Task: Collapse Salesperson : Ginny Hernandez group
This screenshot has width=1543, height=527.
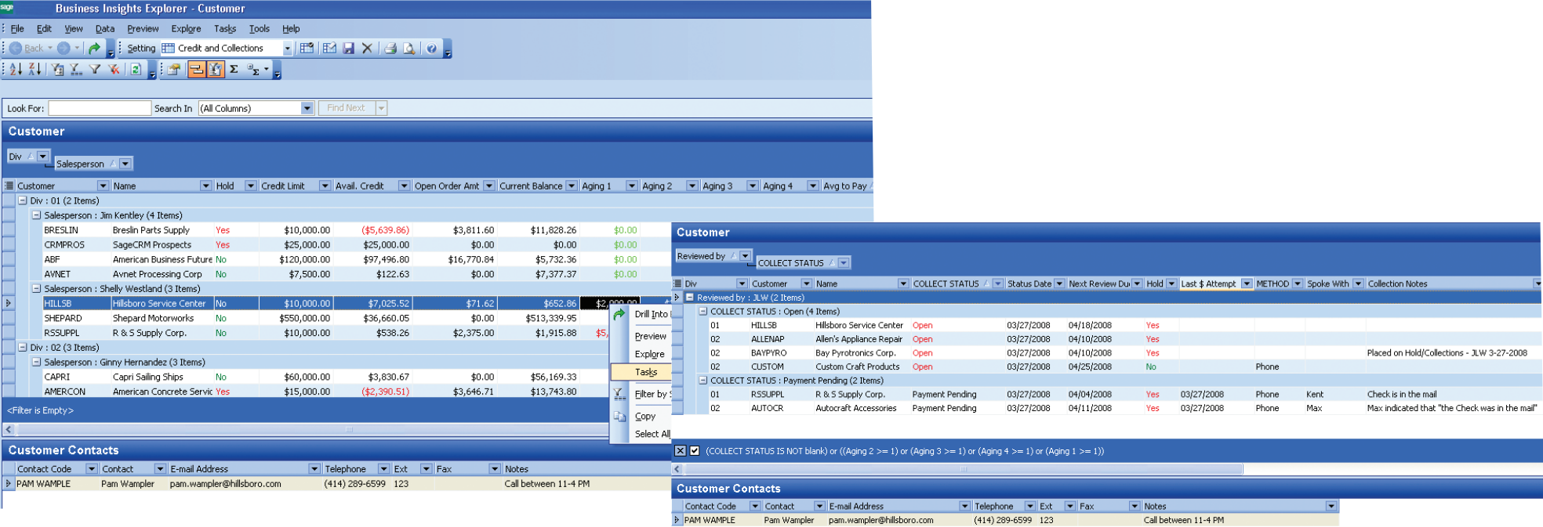Action: coord(36,363)
